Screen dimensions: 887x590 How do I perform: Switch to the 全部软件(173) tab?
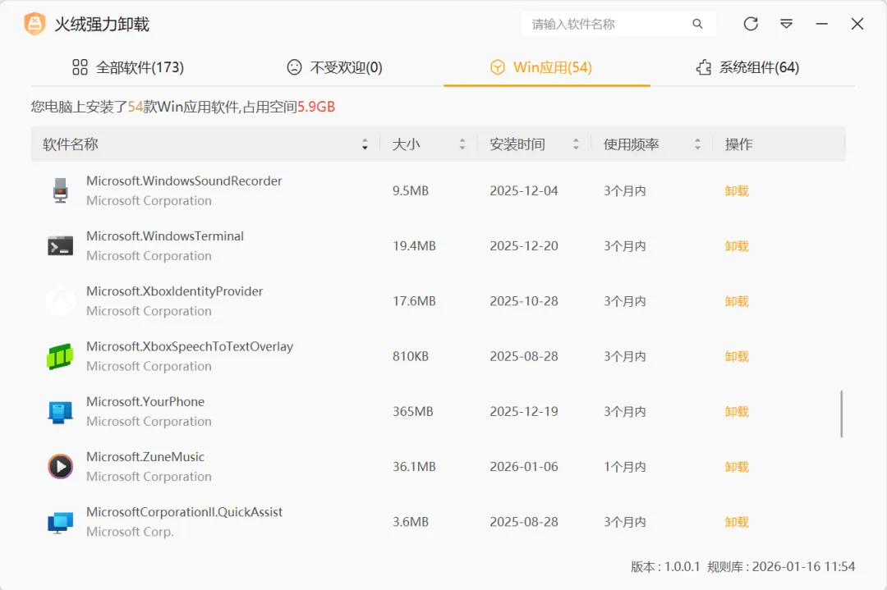pos(127,67)
